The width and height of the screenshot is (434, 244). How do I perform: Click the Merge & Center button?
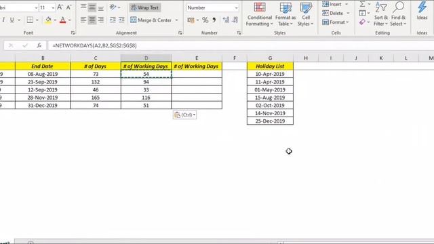tap(151, 20)
